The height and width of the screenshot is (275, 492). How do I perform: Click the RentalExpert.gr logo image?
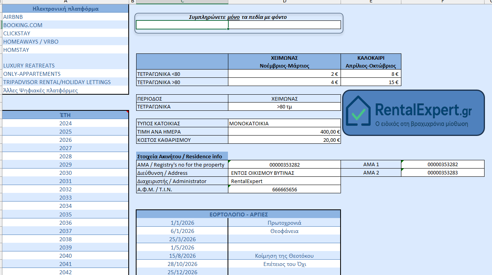pos(414,113)
